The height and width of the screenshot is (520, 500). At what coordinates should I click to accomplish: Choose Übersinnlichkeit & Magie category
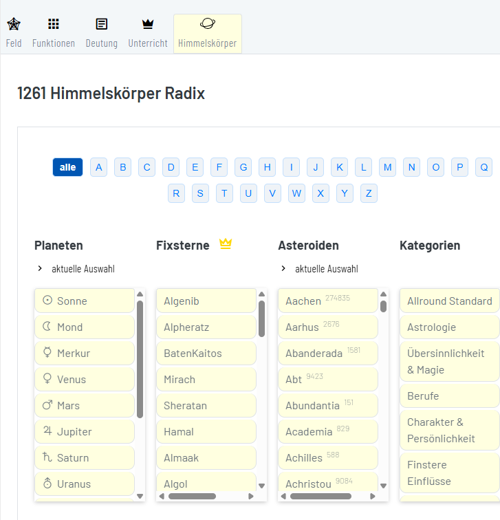tap(450, 362)
